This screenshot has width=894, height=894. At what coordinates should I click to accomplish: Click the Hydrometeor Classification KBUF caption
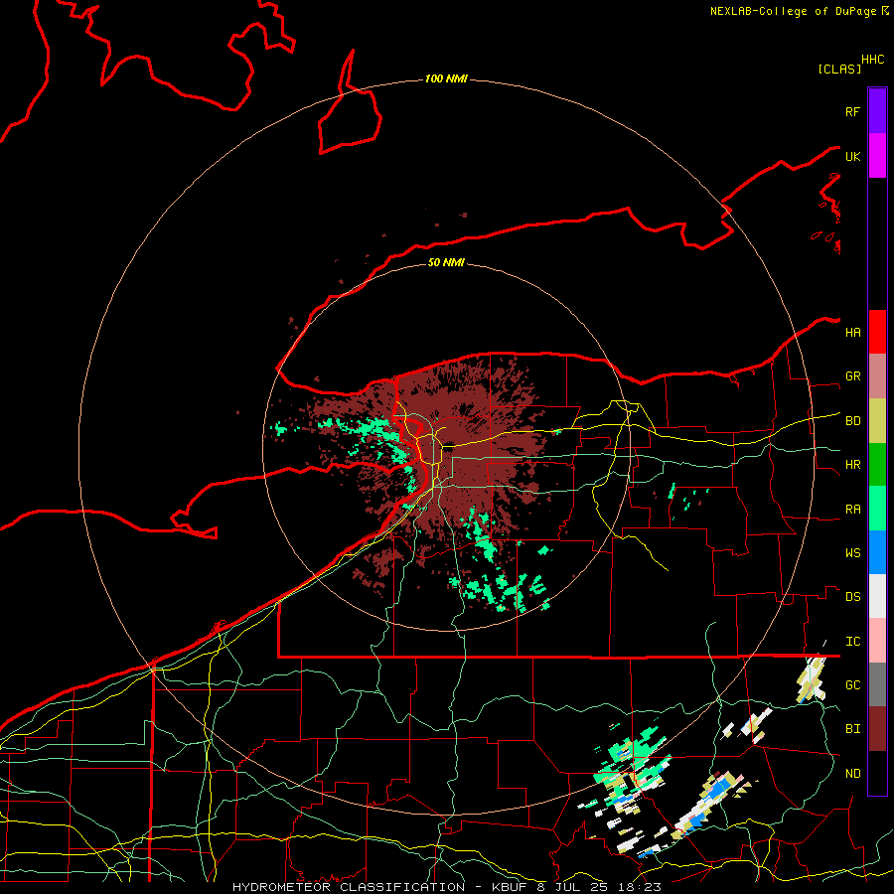(x=446, y=887)
